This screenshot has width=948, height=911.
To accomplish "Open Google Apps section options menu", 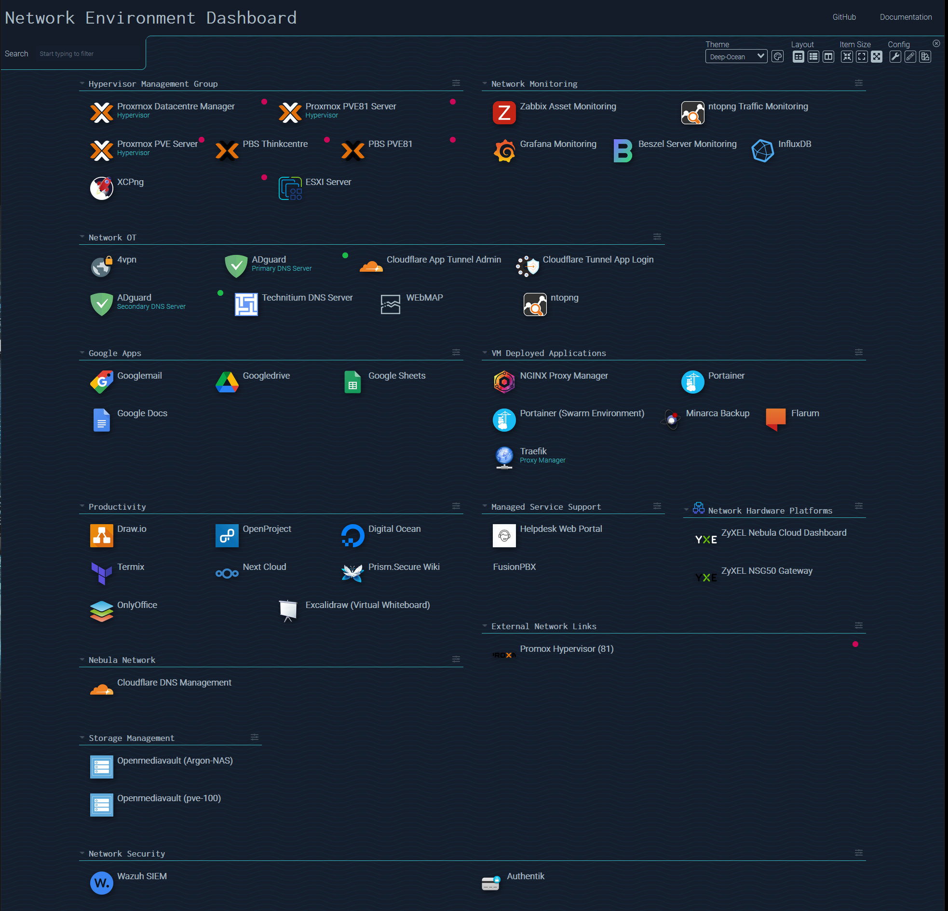I will tap(456, 352).
